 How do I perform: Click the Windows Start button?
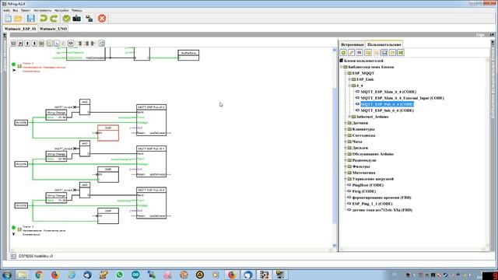(7, 275)
